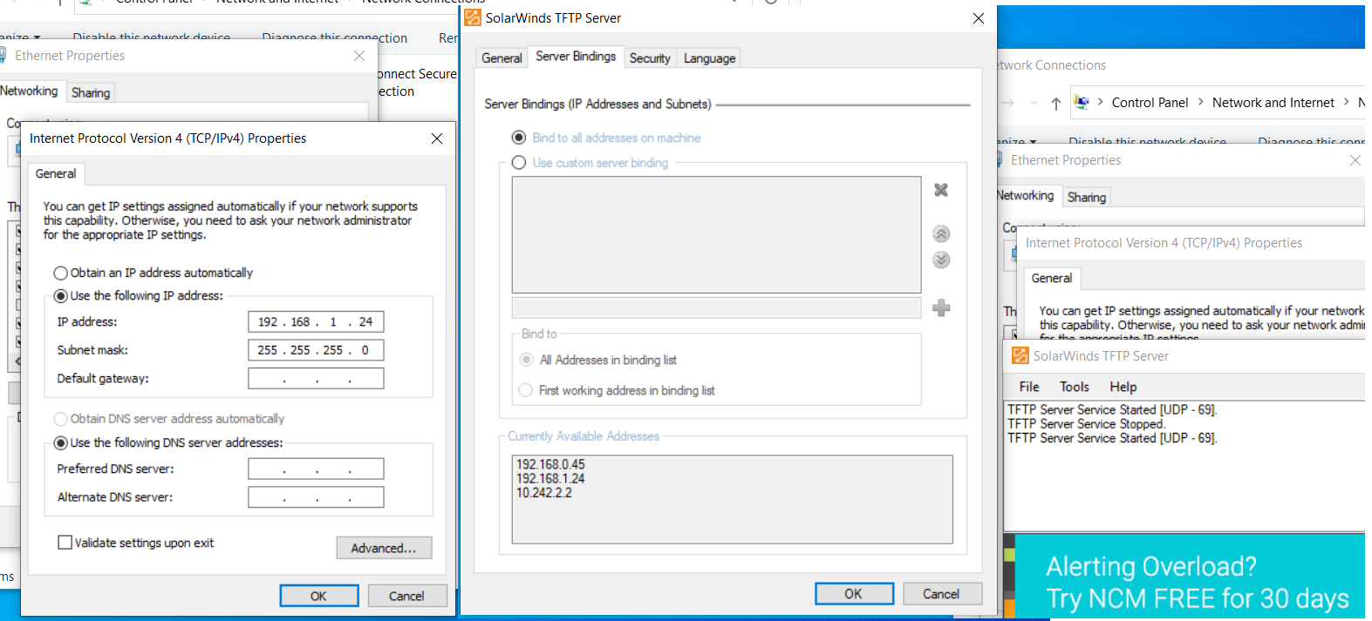The width and height of the screenshot is (1372, 621).
Task: Open the Help menu in the TFTP Server log window
Action: [1123, 387]
